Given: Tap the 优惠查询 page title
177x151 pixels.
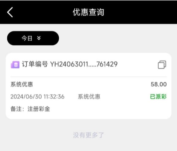Looking at the screenshot, I should [88, 12].
